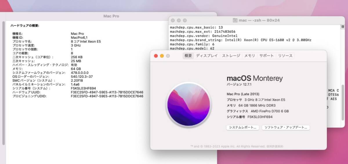
Task: Select the 二次キャッシュ value 256 KB
Action: (x=77, y=57)
